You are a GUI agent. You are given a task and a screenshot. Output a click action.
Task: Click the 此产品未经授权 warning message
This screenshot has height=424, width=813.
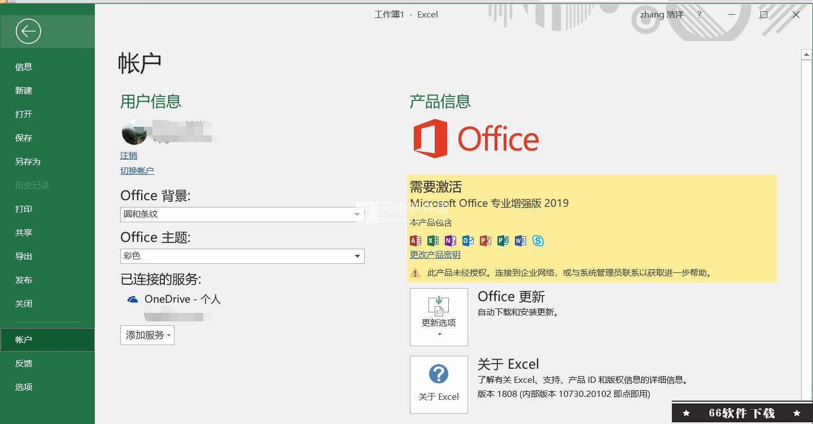tap(570, 273)
